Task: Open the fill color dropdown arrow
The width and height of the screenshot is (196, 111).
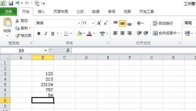Action: 84,33
